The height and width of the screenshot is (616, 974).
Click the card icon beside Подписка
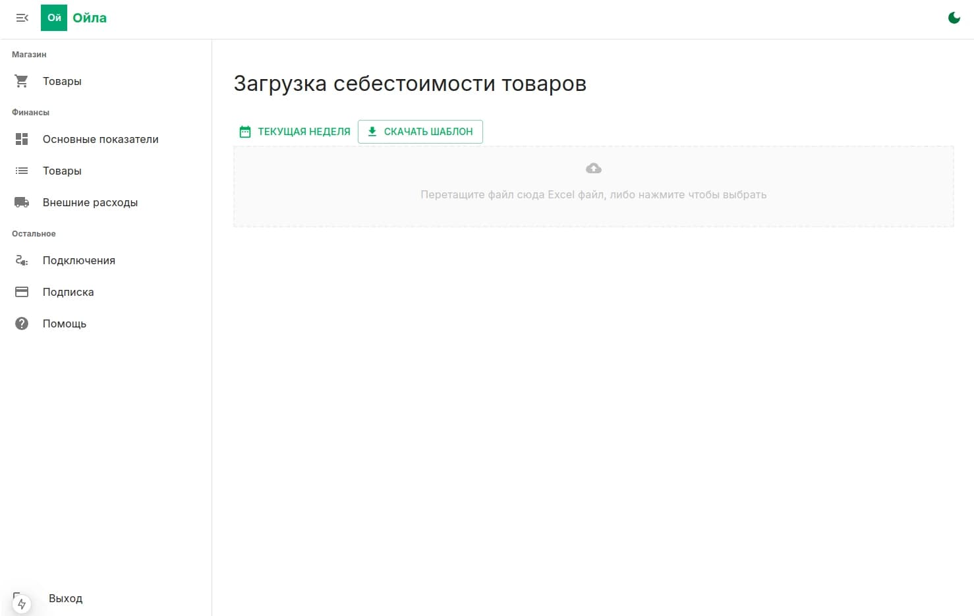coord(21,291)
